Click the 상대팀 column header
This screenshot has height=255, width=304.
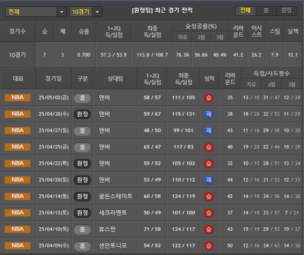pos(115,79)
